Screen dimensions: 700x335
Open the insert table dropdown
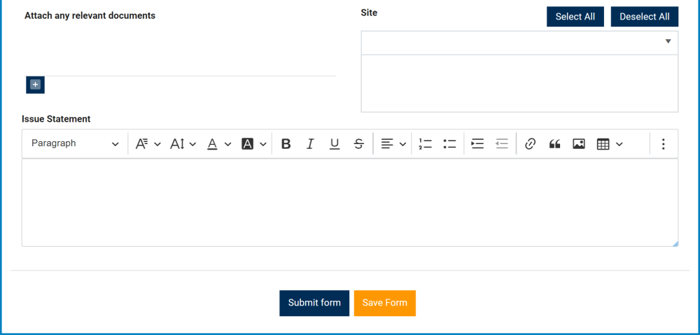pyautogui.click(x=609, y=144)
